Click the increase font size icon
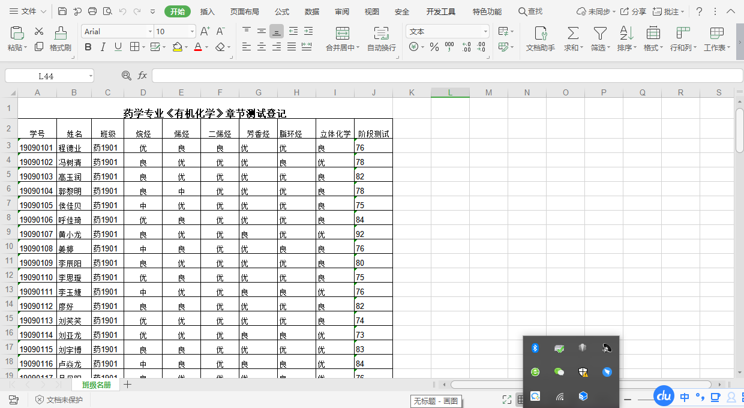The height and width of the screenshot is (408, 744). pyautogui.click(x=205, y=31)
